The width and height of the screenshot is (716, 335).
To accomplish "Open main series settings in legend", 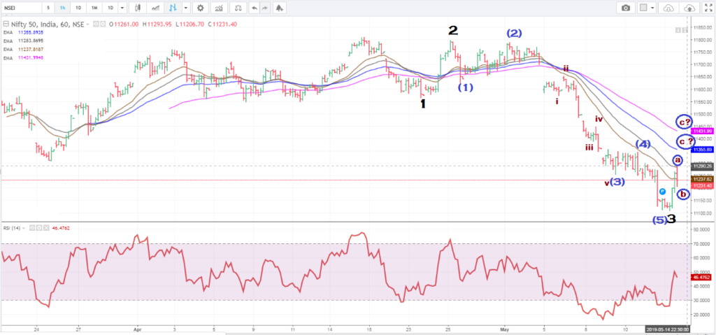I will (104, 24).
